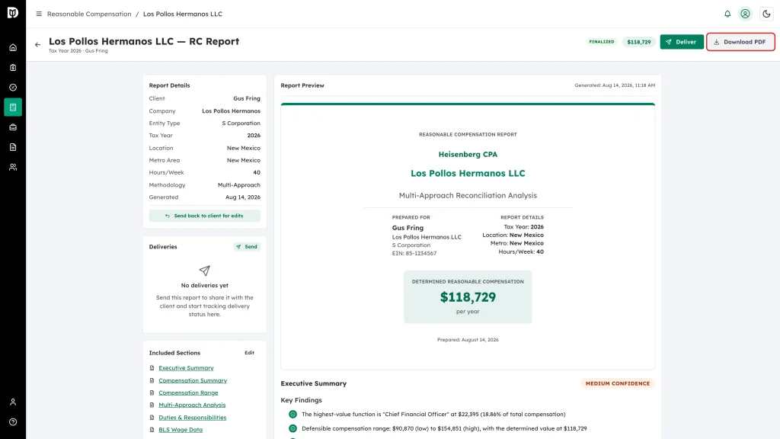The image size is (780, 439).
Task: Click the BLS Wage Data document icon
Action: tap(152, 430)
